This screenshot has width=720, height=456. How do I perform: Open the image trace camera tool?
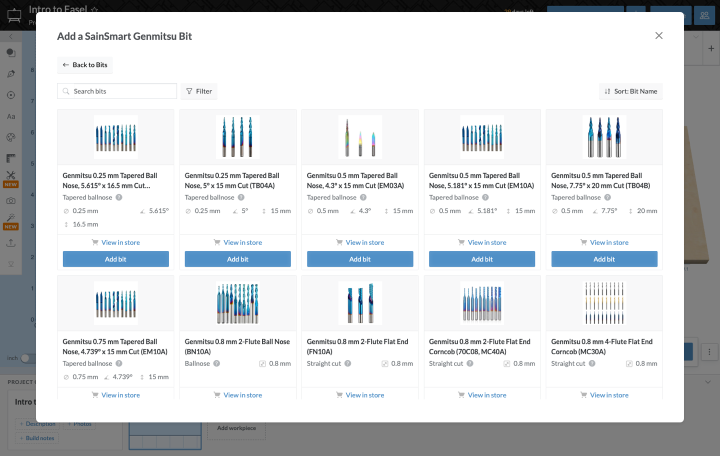(11, 200)
